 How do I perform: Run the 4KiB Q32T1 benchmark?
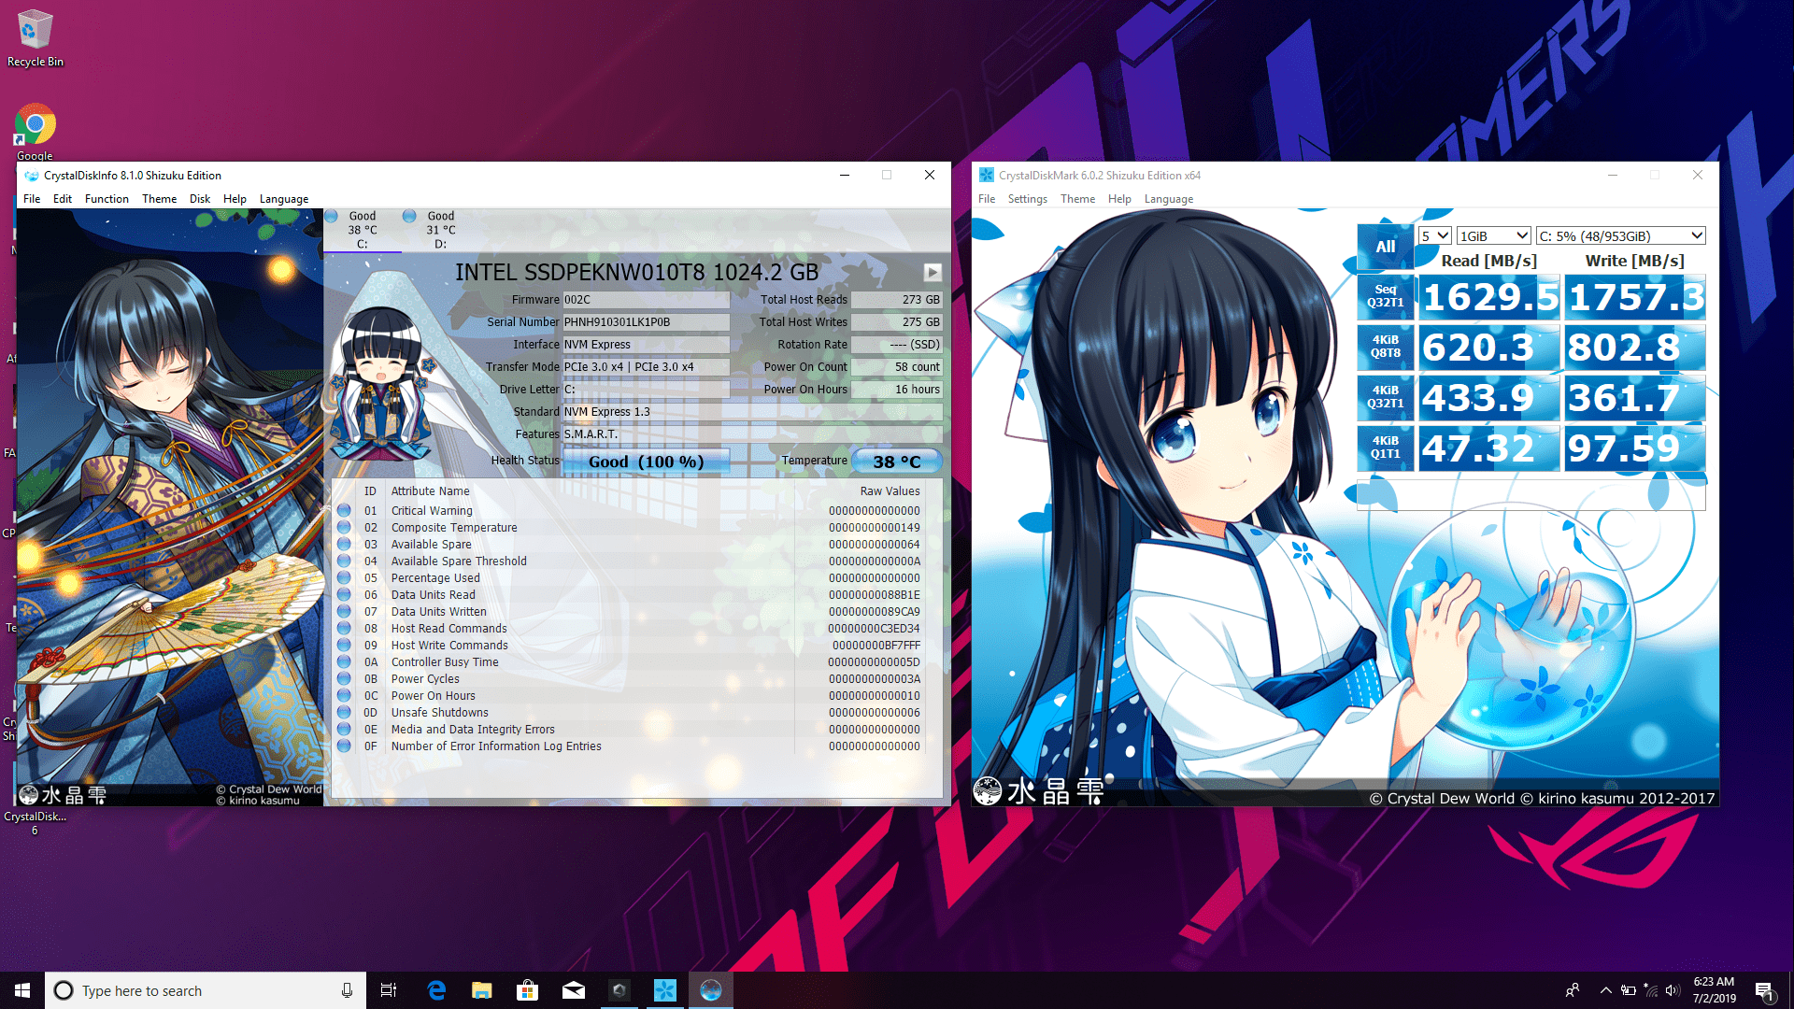(x=1386, y=397)
